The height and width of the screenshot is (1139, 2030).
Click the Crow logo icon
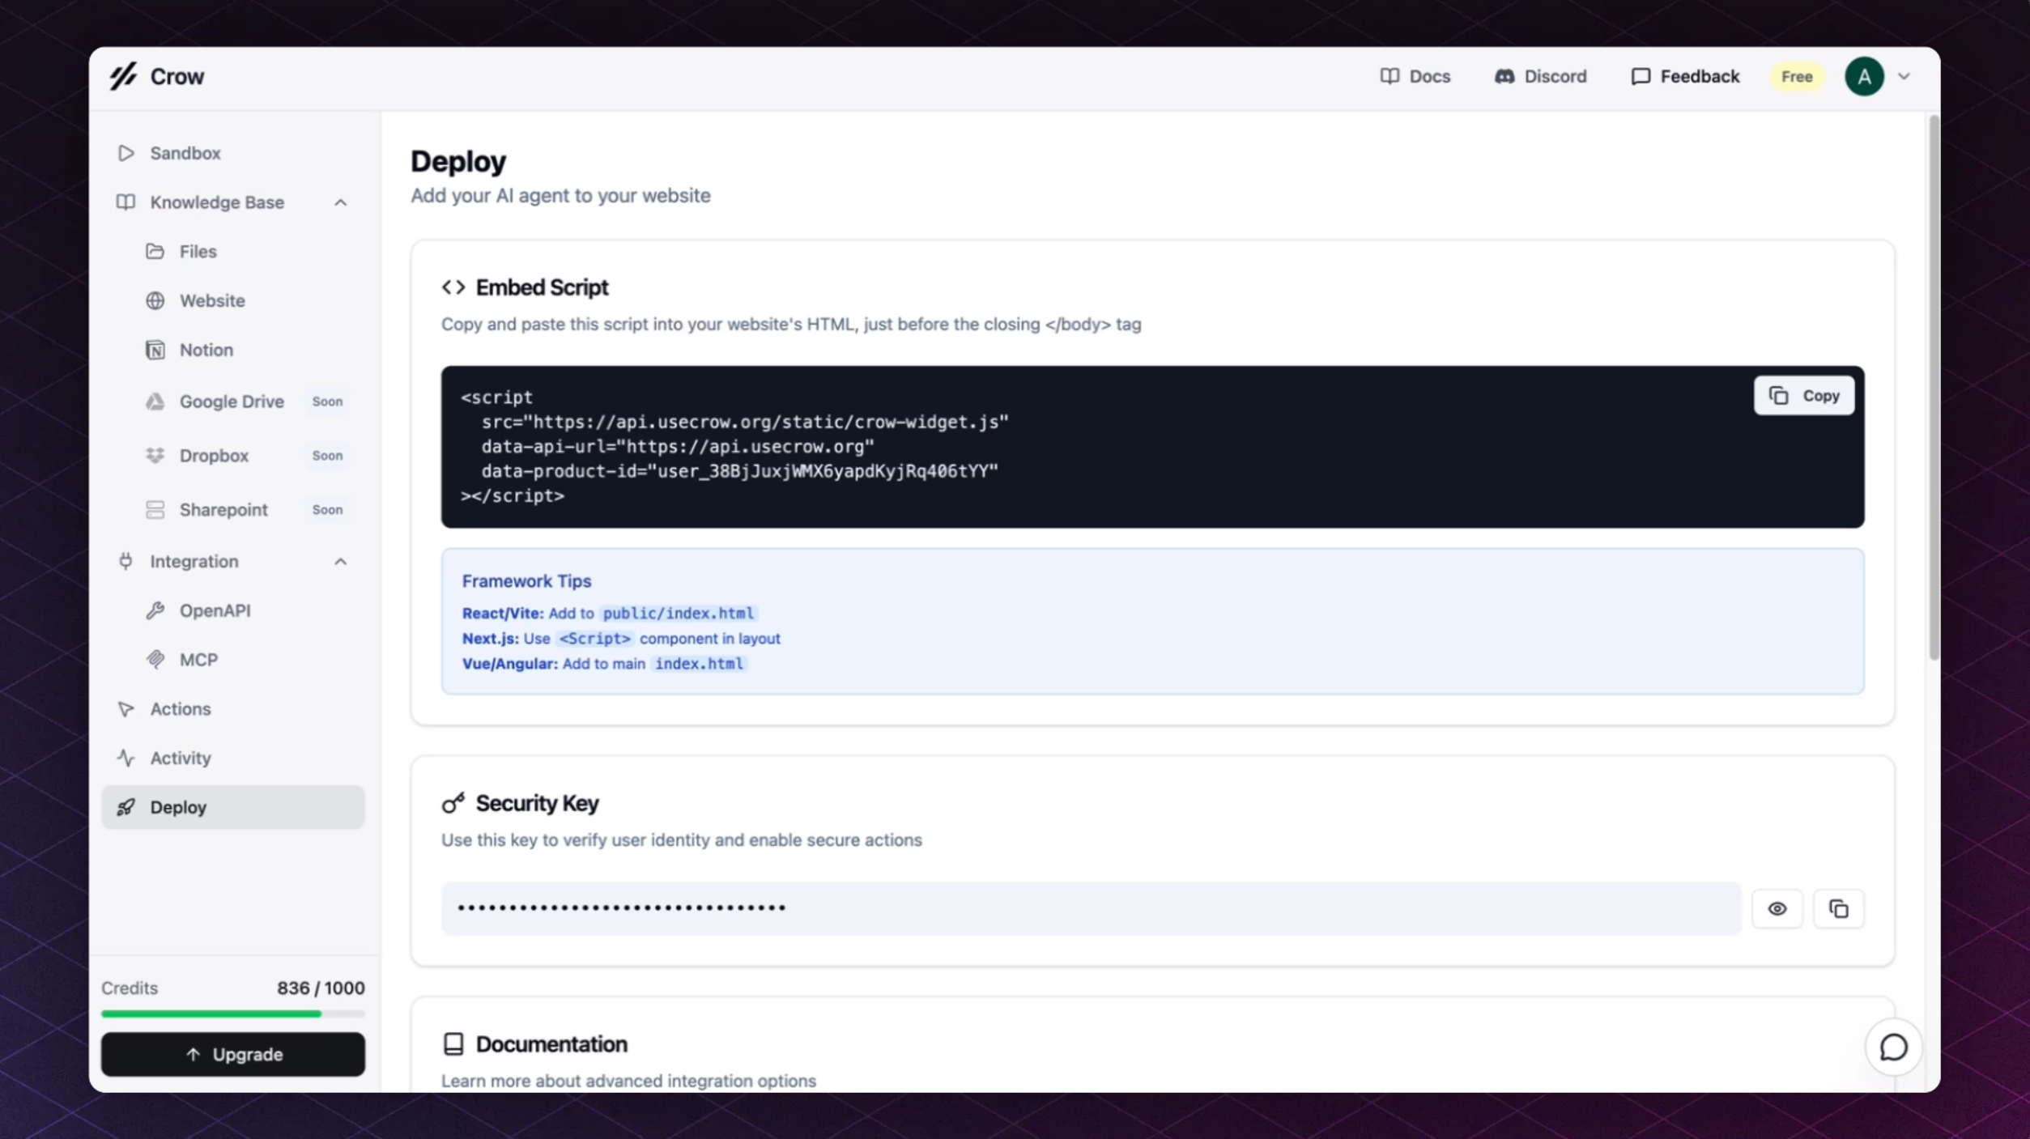123,76
